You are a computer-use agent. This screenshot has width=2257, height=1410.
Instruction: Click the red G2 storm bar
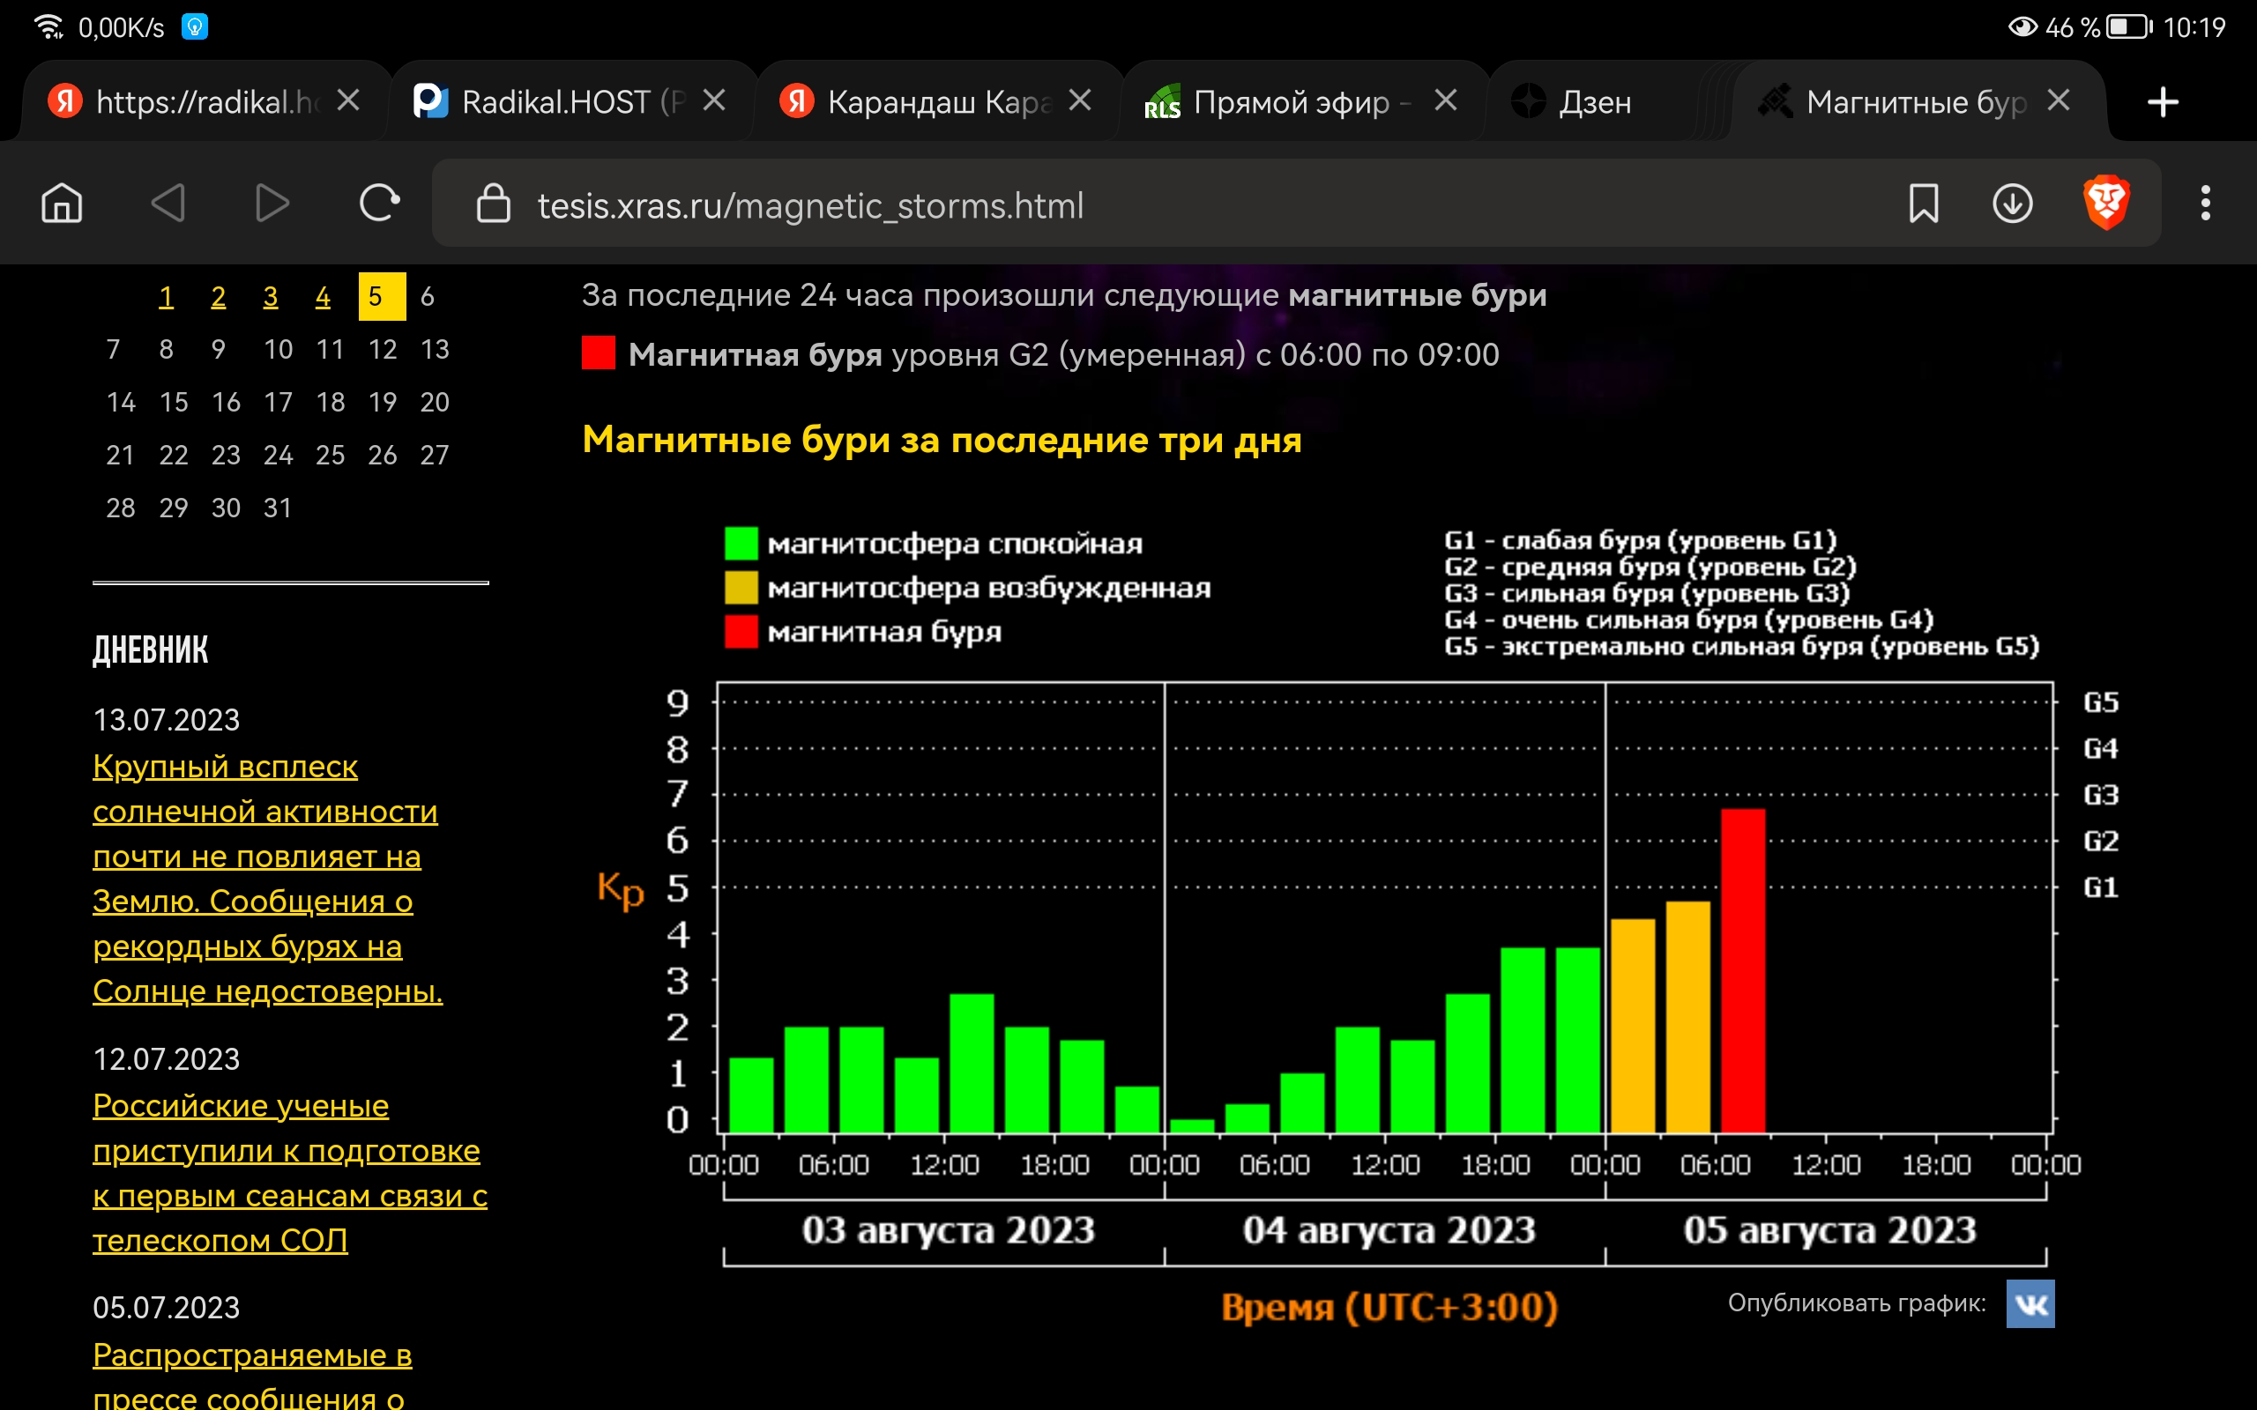[x=1742, y=970]
